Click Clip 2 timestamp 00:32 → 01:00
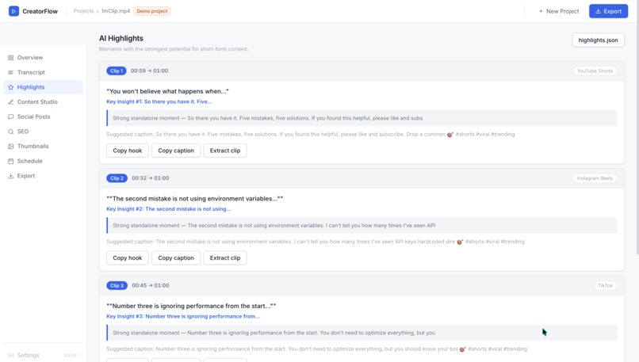This screenshot has width=639, height=362. pos(151,178)
